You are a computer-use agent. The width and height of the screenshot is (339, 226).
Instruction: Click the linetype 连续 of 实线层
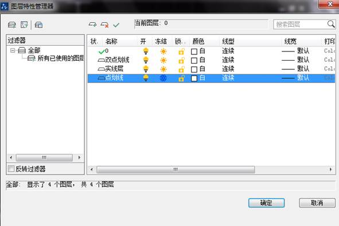[x=228, y=69]
